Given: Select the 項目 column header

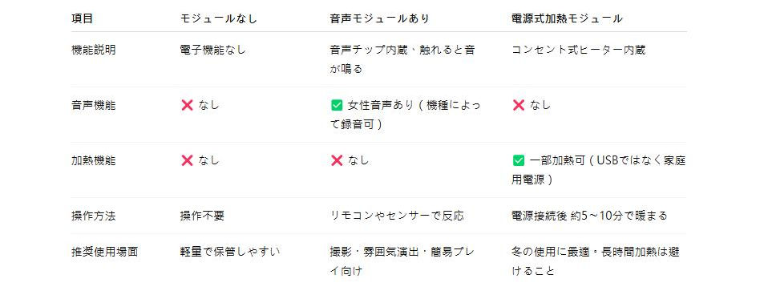Looking at the screenshot, I should 82,19.
